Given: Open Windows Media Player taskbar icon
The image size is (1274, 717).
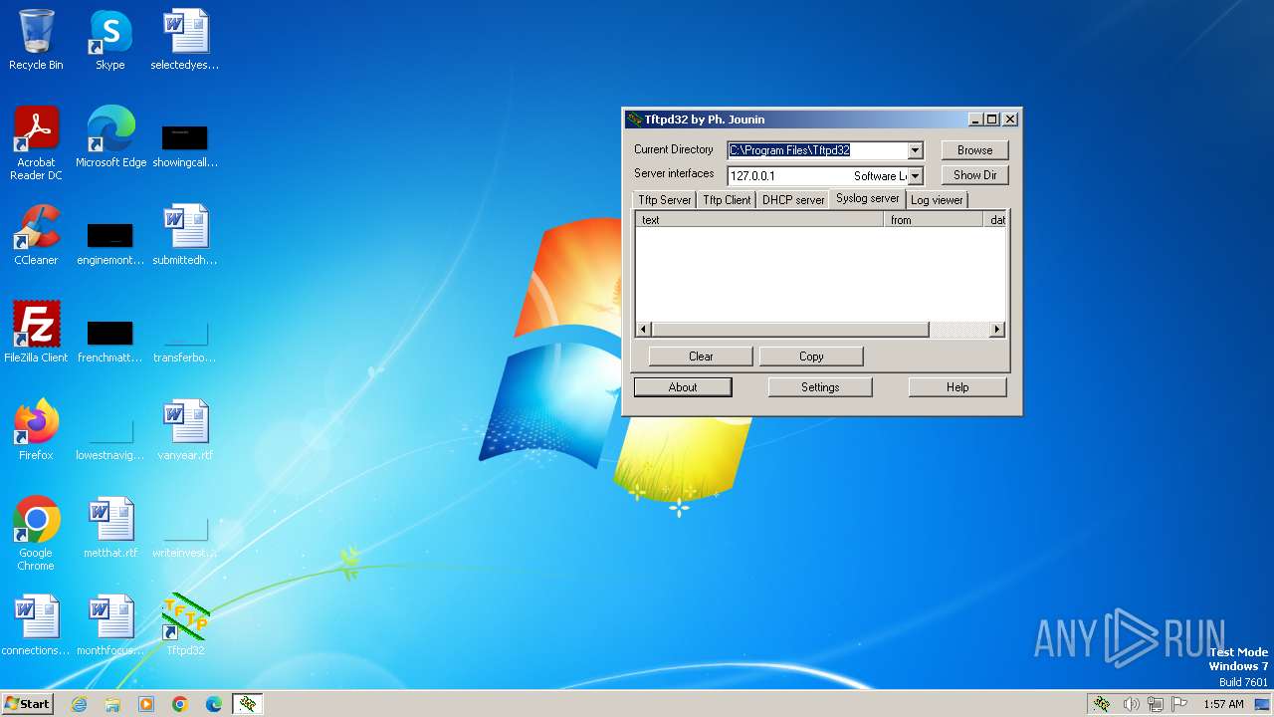Looking at the screenshot, I should pyautogui.click(x=146, y=704).
